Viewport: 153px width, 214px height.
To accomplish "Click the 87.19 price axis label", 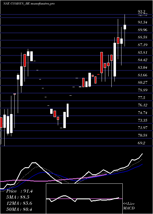I will [x=143, y=45].
